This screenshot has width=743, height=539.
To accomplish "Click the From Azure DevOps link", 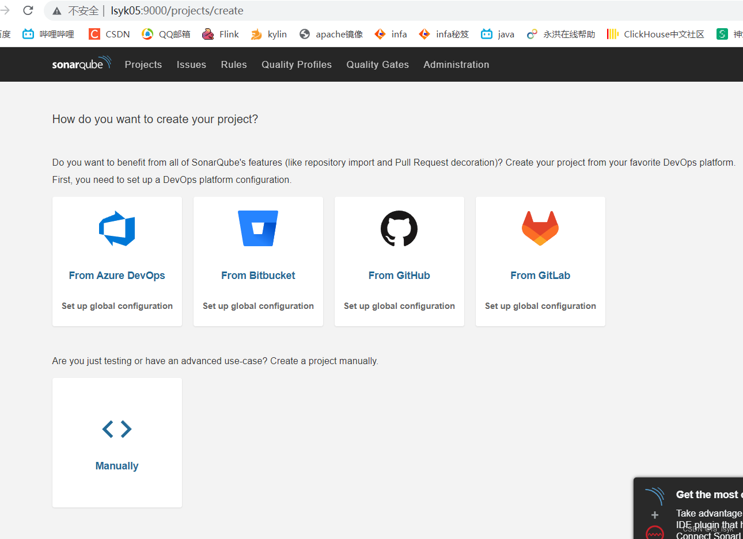I will [117, 276].
